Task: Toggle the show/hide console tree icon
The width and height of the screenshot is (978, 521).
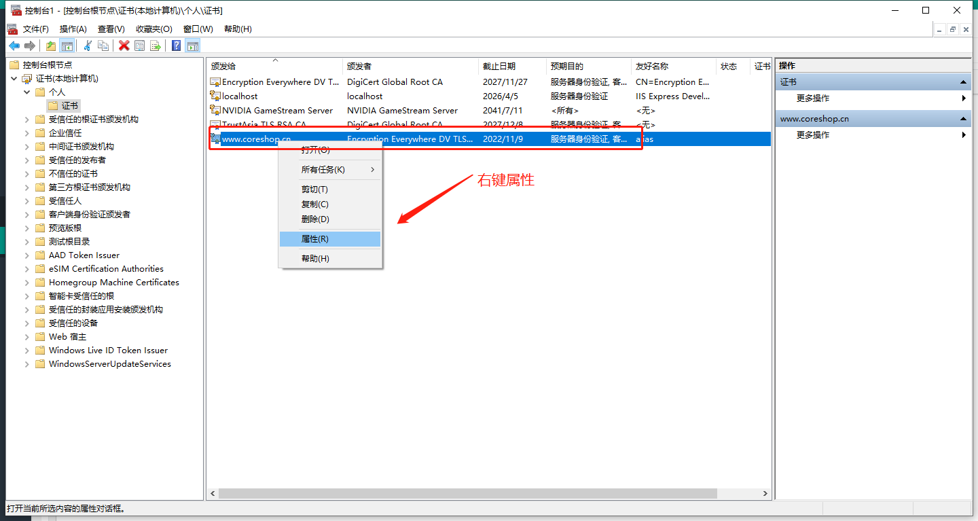Action: pos(67,46)
